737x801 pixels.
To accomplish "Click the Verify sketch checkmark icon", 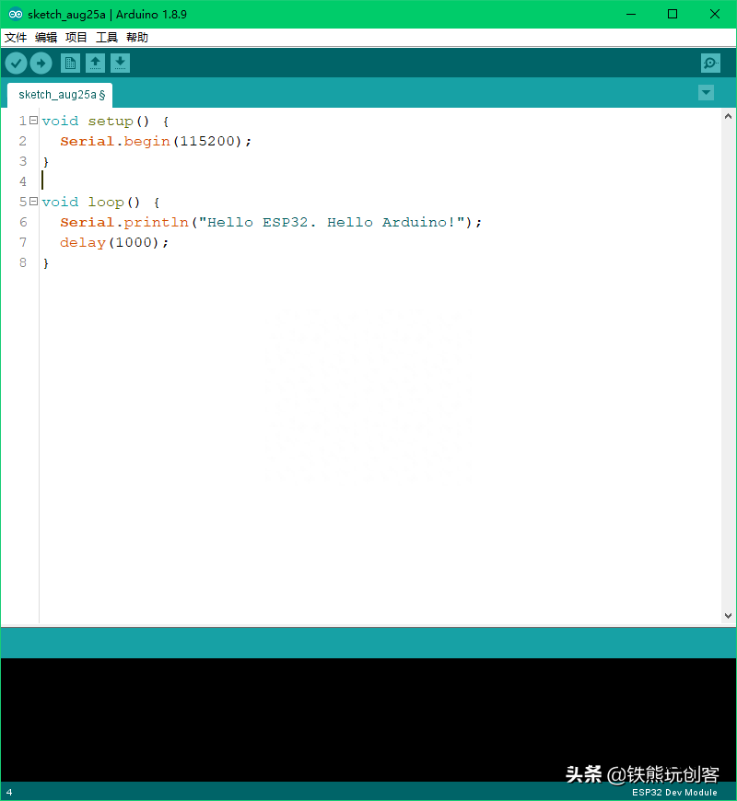I will (17, 63).
